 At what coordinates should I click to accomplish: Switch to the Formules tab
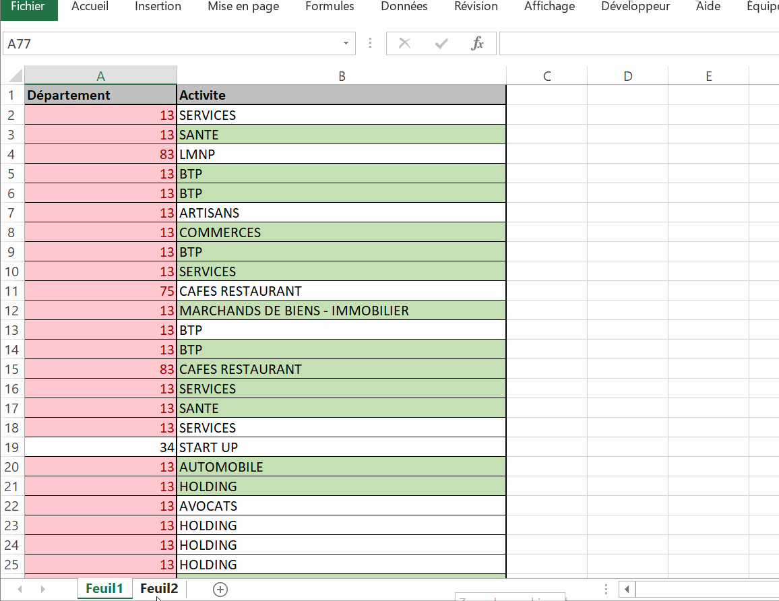pyautogui.click(x=330, y=7)
